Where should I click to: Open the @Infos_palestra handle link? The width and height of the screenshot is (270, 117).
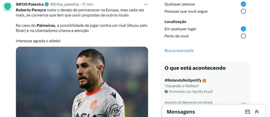click(64, 4)
